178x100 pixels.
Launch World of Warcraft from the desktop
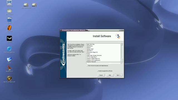[9, 78]
